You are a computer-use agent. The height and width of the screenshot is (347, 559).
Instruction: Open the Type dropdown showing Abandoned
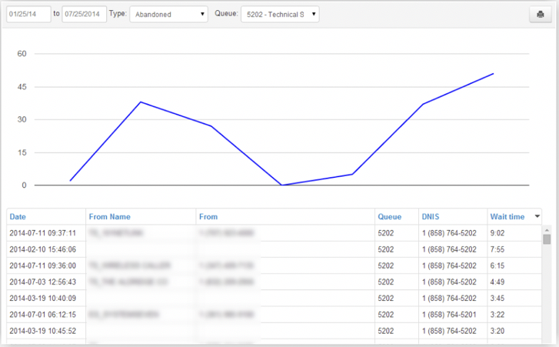pyautogui.click(x=168, y=14)
